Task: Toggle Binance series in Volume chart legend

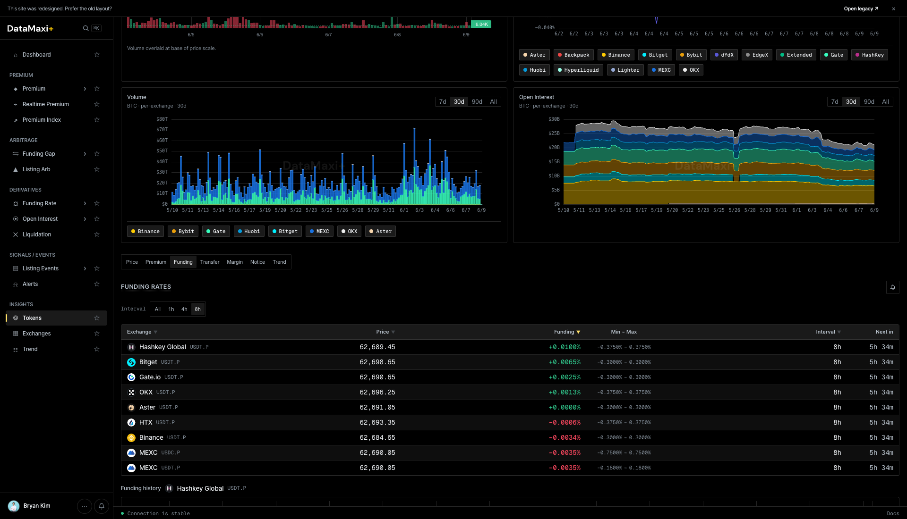Action: (x=145, y=231)
